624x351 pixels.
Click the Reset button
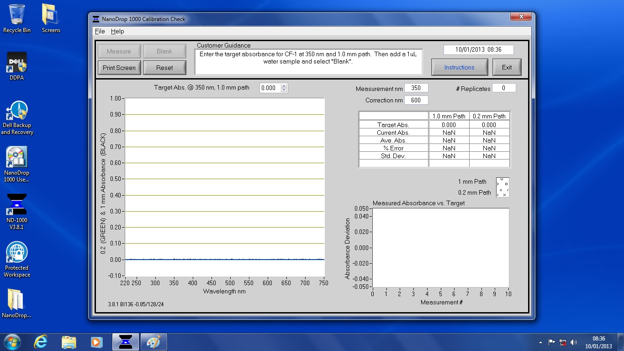pos(164,68)
